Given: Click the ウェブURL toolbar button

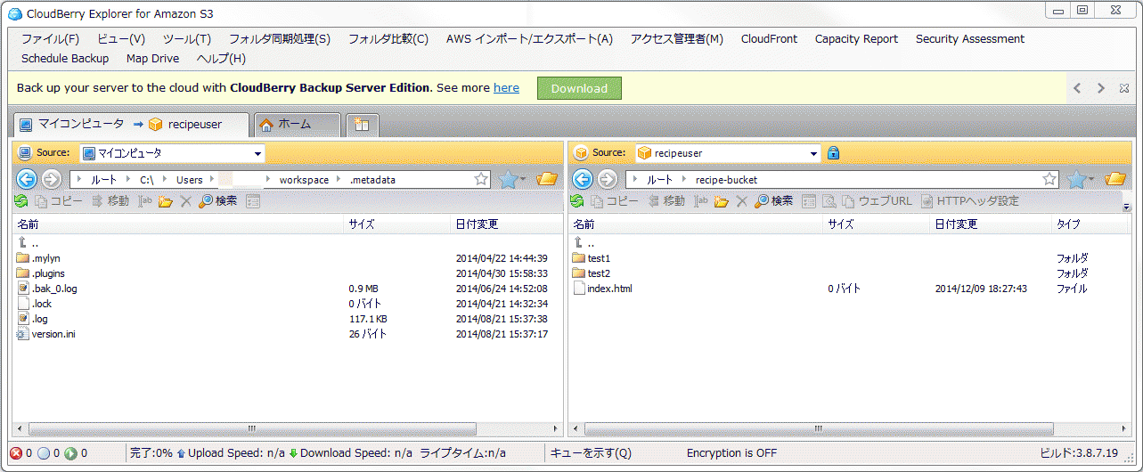Looking at the screenshot, I should coord(877,201).
